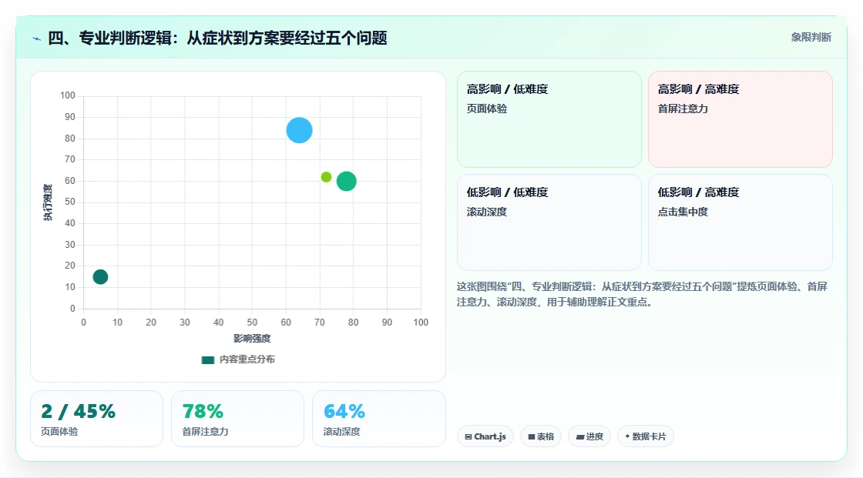Click the bar icon in the 进度 chip
Screen dimensions: 863x478
click(x=580, y=437)
